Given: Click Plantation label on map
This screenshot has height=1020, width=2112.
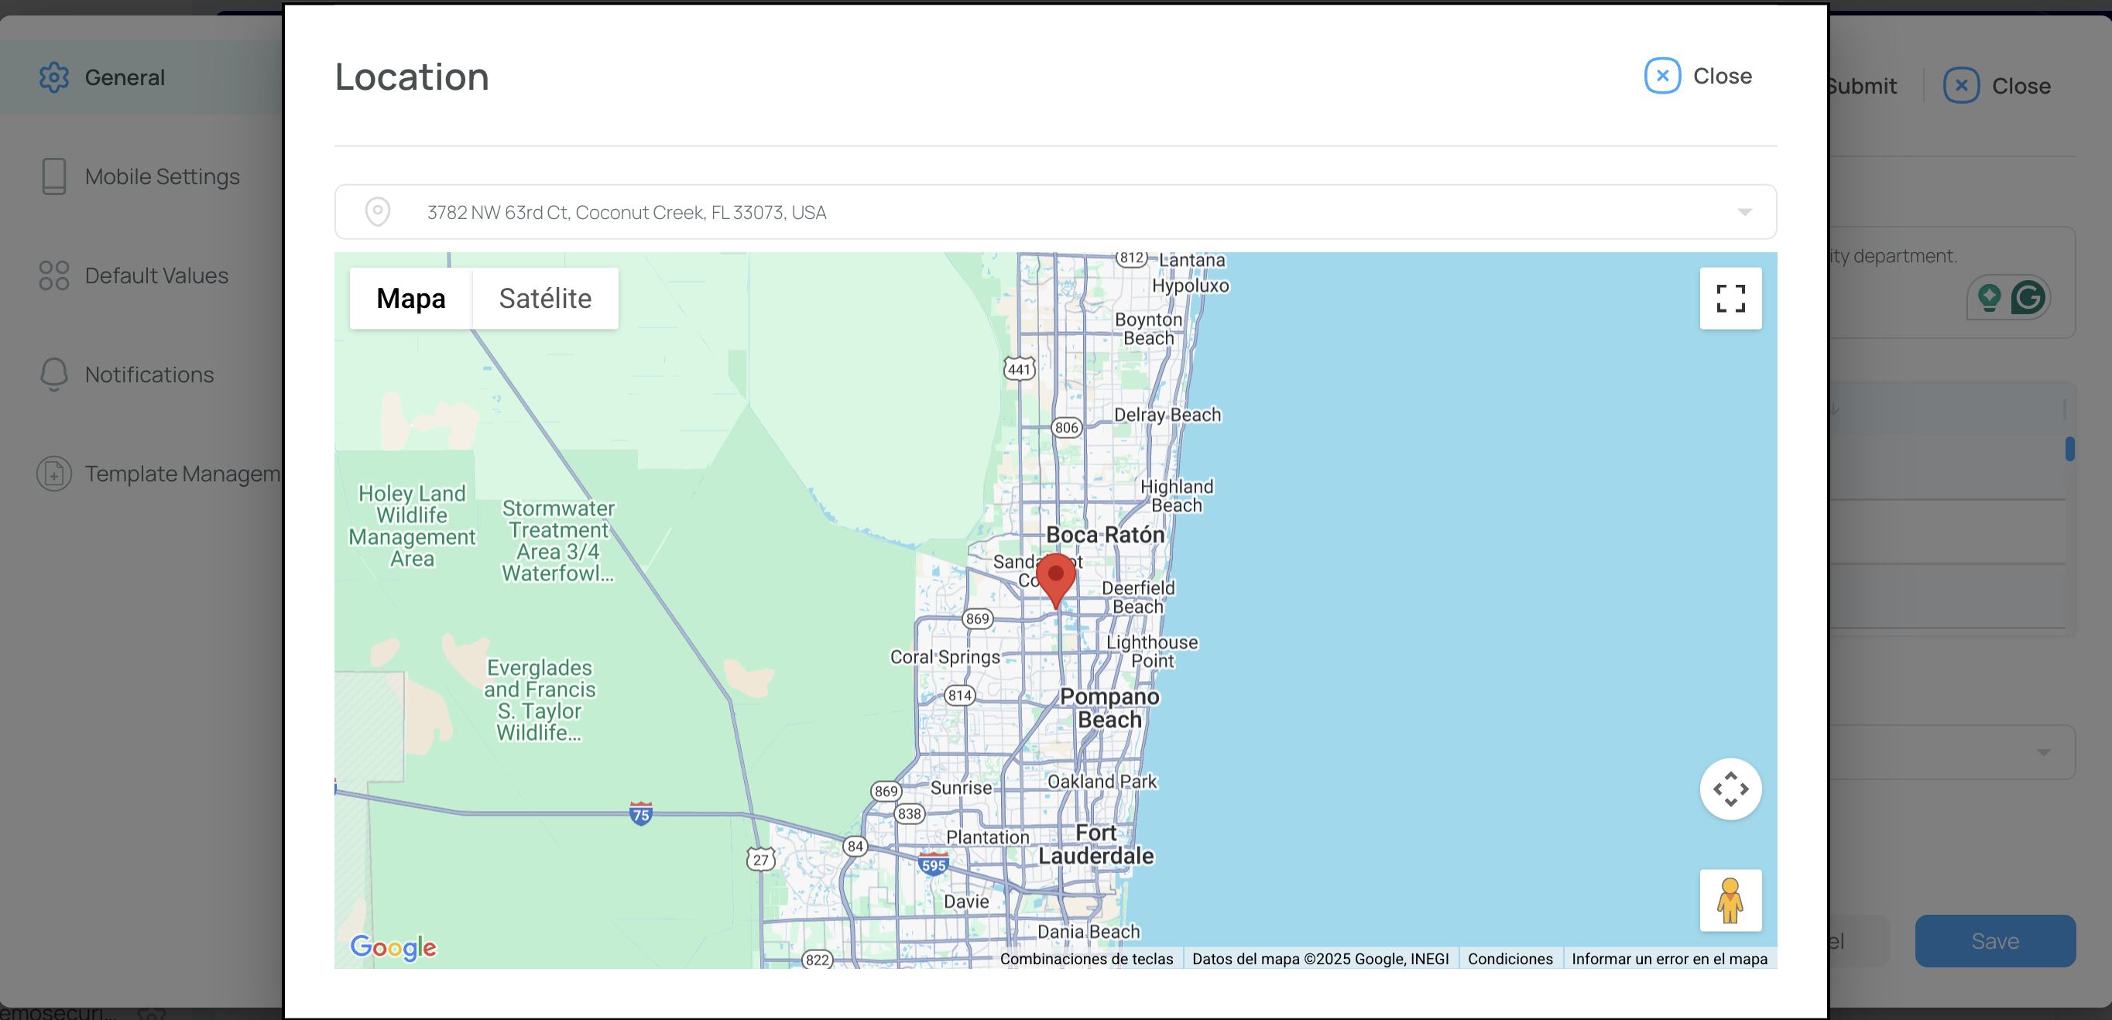Looking at the screenshot, I should [x=988, y=837].
